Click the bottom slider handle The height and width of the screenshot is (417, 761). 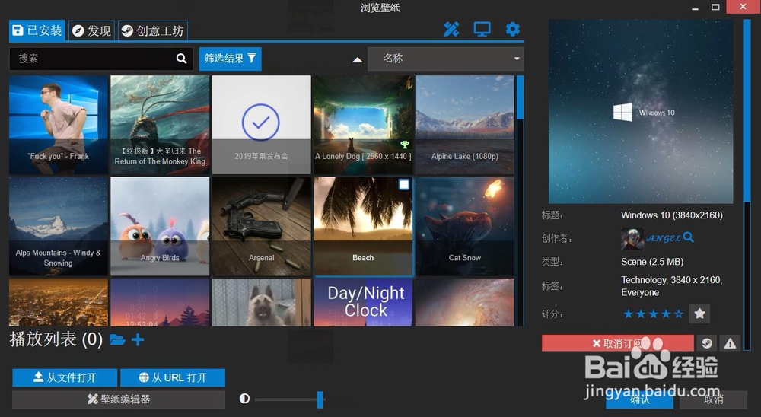click(320, 399)
